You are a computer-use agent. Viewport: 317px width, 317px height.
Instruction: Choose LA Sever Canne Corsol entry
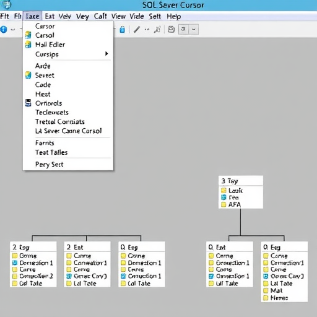pos(68,131)
